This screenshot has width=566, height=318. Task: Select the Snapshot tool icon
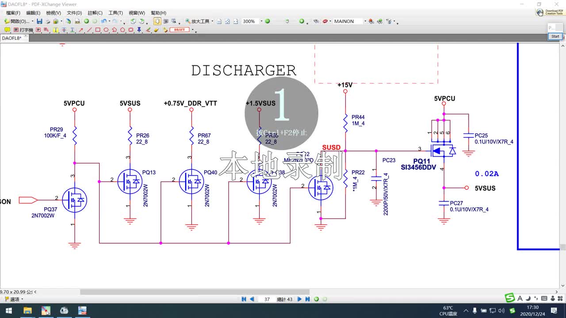165,21
